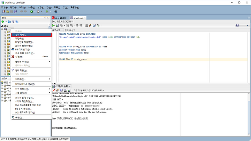
Task: Choose '재접속' in the context menu
Action: tap(31, 39)
